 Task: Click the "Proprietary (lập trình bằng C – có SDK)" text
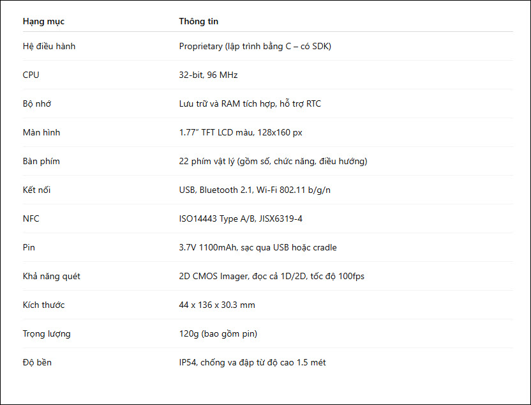click(255, 47)
